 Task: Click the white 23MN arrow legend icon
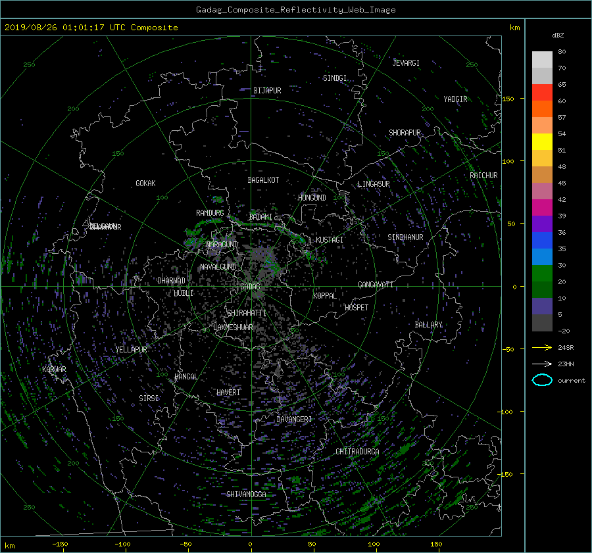coord(542,364)
